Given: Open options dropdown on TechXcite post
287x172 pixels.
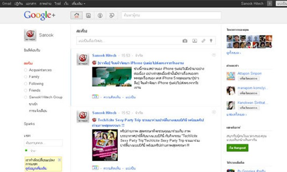Looking at the screenshot, I should tap(214, 112).
